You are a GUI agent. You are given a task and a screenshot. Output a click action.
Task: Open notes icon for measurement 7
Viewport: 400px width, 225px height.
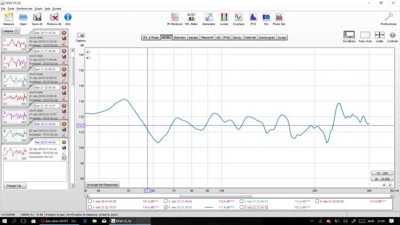point(64,158)
